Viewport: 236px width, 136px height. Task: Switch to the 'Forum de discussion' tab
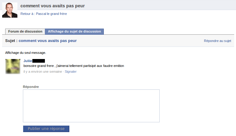click(x=25, y=31)
